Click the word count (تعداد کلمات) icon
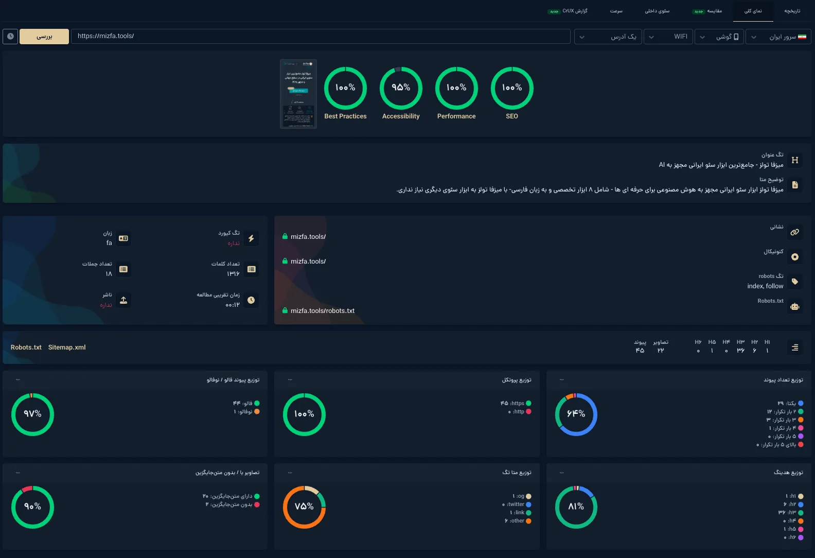815x558 pixels. (251, 269)
